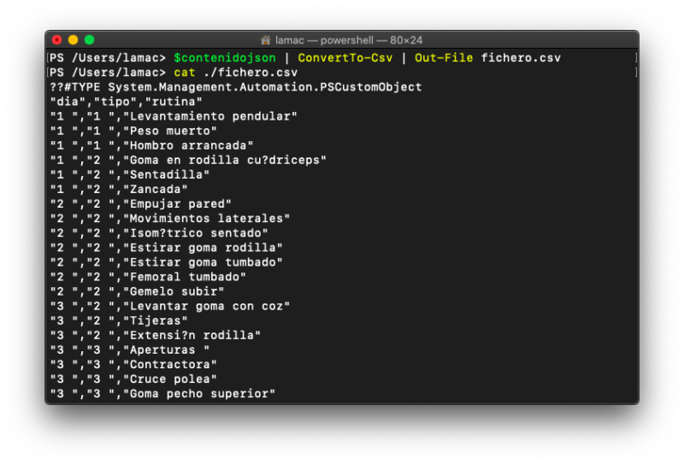The image size is (684, 464).
Task: Click the 'Cruce polea' output row
Action: (x=133, y=379)
